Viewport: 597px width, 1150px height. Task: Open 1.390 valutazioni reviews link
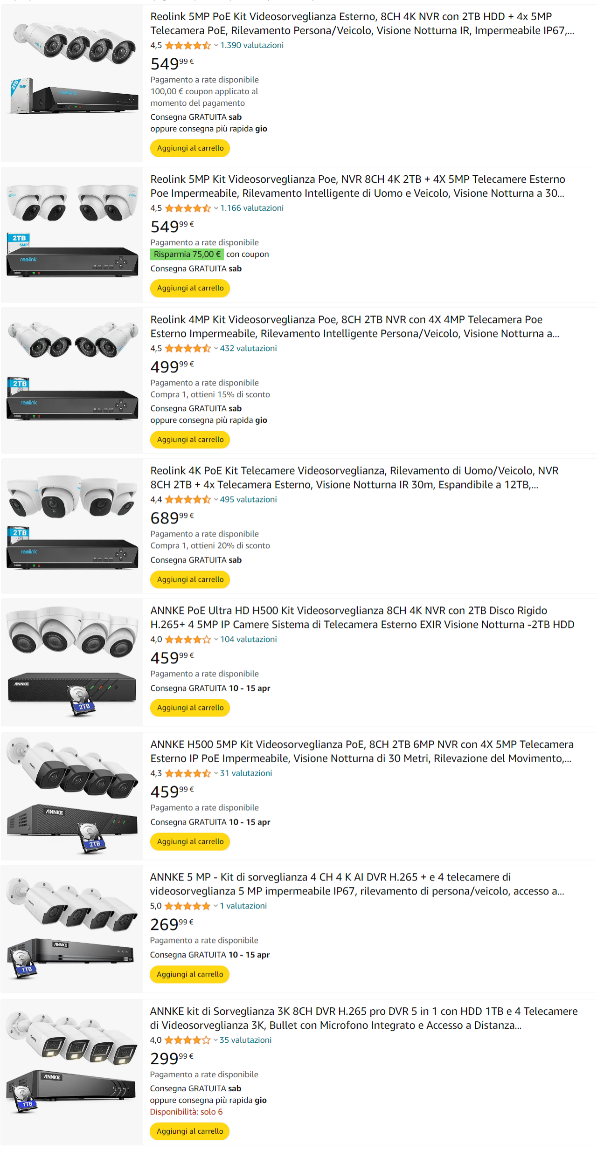point(252,45)
